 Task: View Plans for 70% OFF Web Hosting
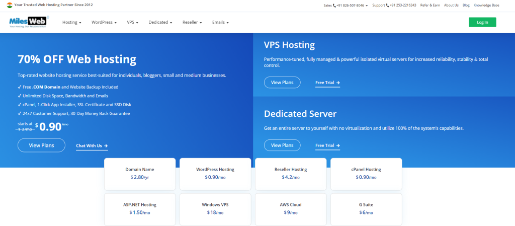tap(41, 145)
